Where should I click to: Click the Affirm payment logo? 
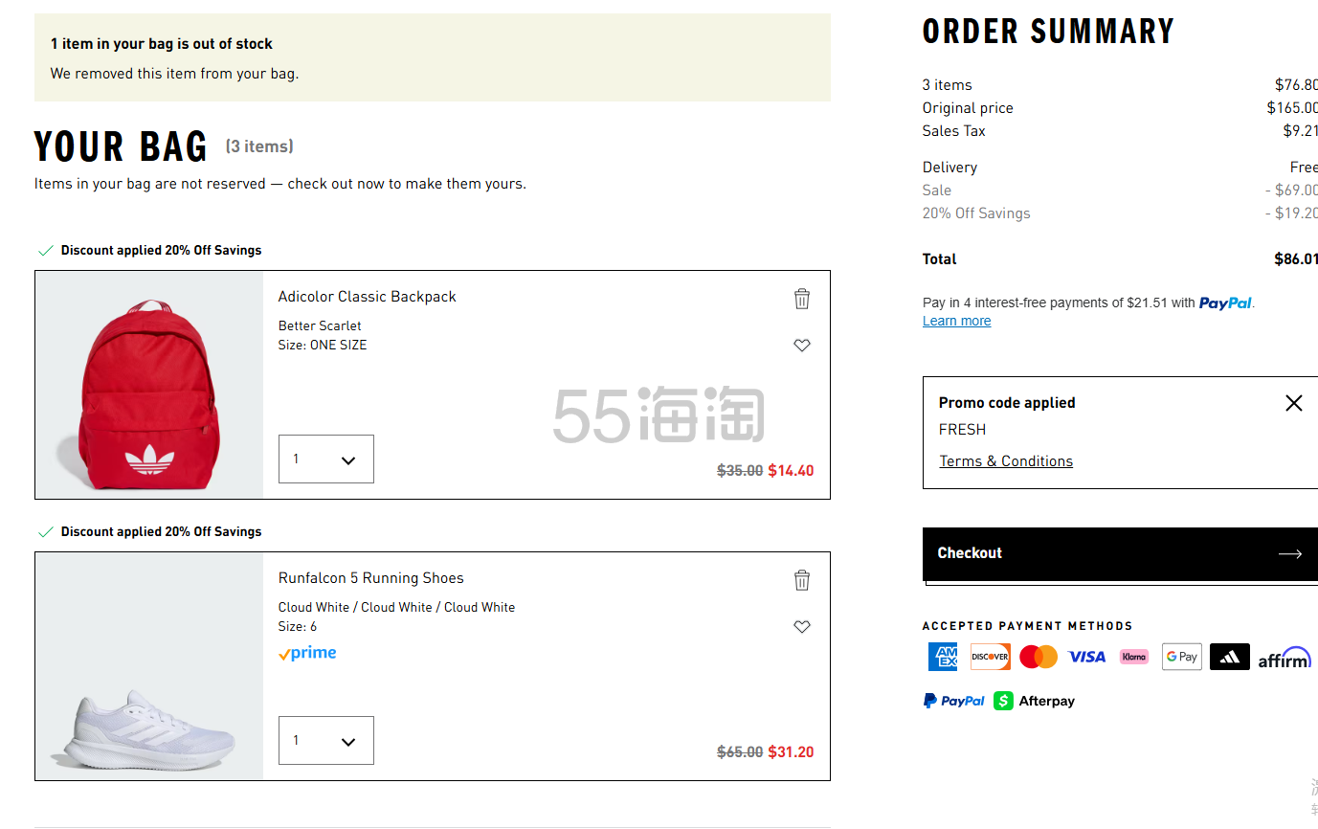[x=1284, y=659]
